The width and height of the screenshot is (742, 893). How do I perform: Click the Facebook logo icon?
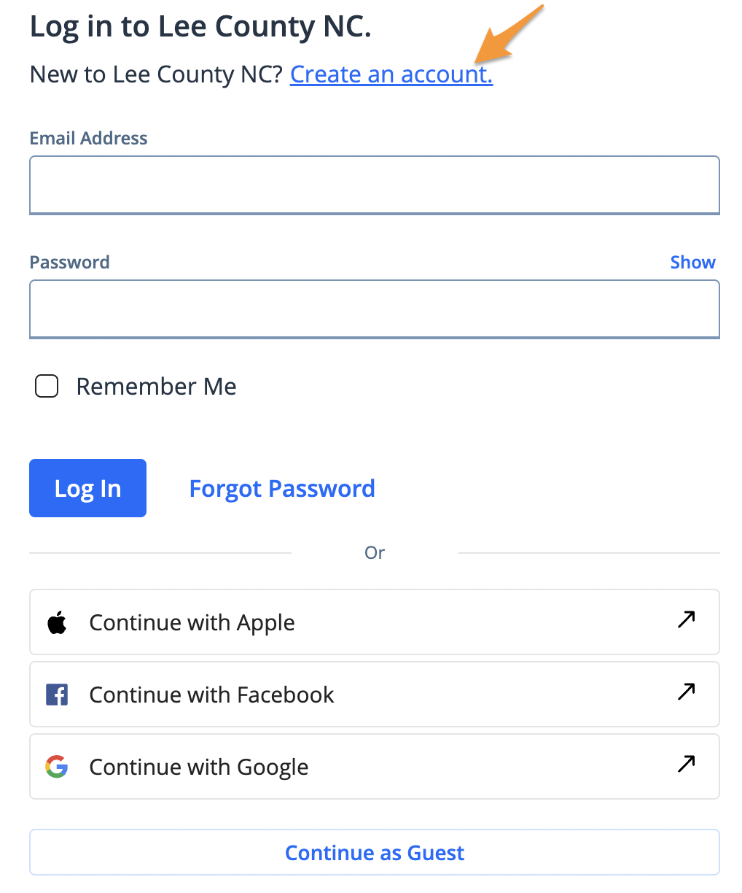[x=57, y=695]
